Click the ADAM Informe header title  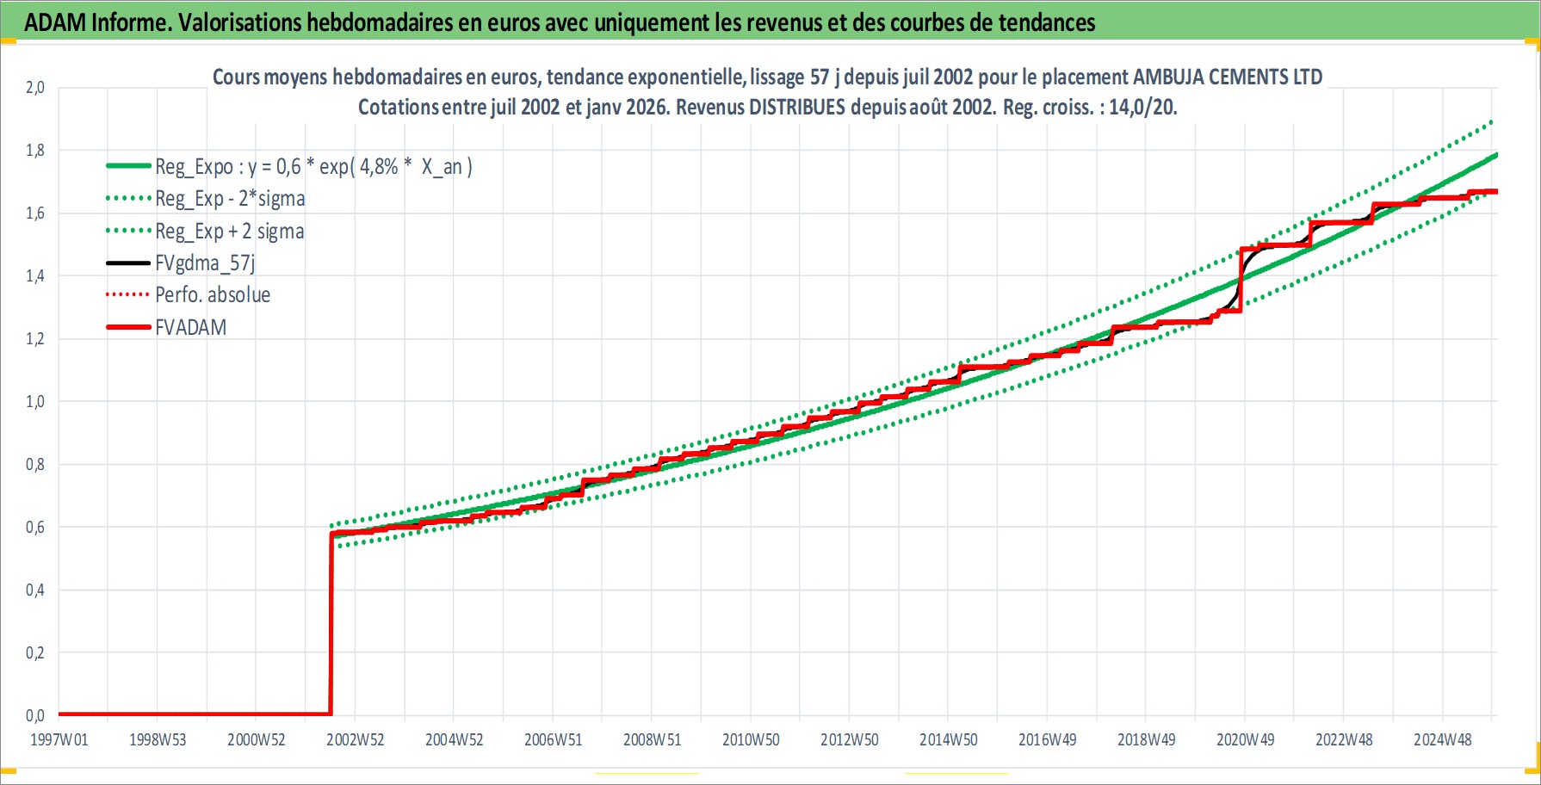point(560,22)
